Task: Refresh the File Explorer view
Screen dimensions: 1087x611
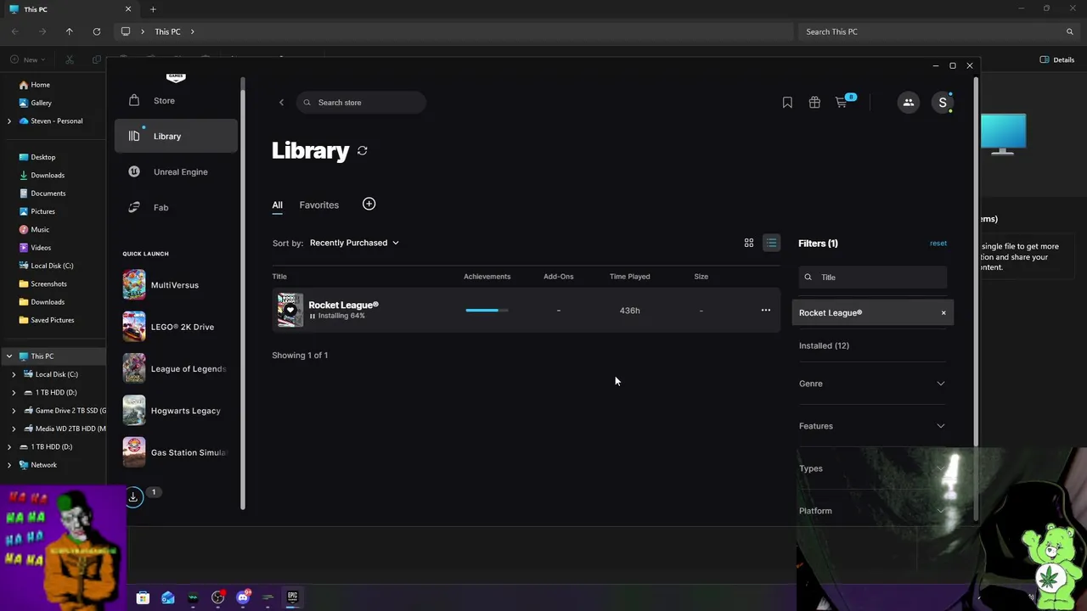Action: [x=97, y=31]
